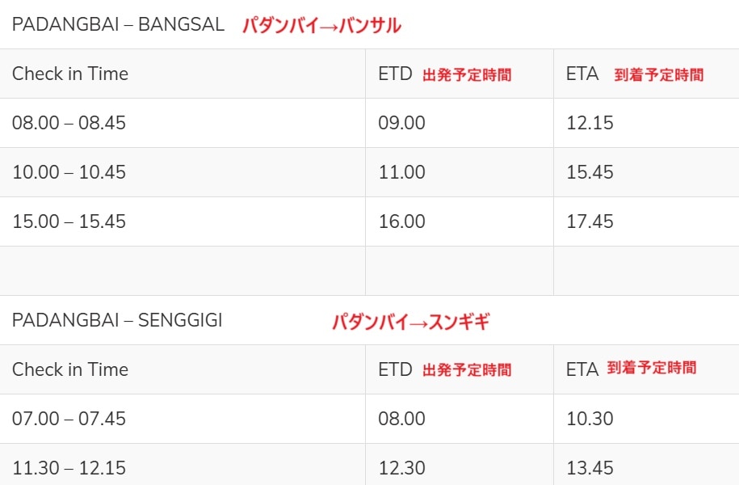Click the 10.30 arrival time cell
Screen dimensions: 739x485
click(590, 419)
